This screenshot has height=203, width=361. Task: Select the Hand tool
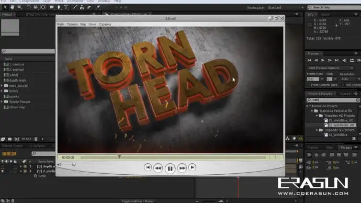[x=12, y=7]
